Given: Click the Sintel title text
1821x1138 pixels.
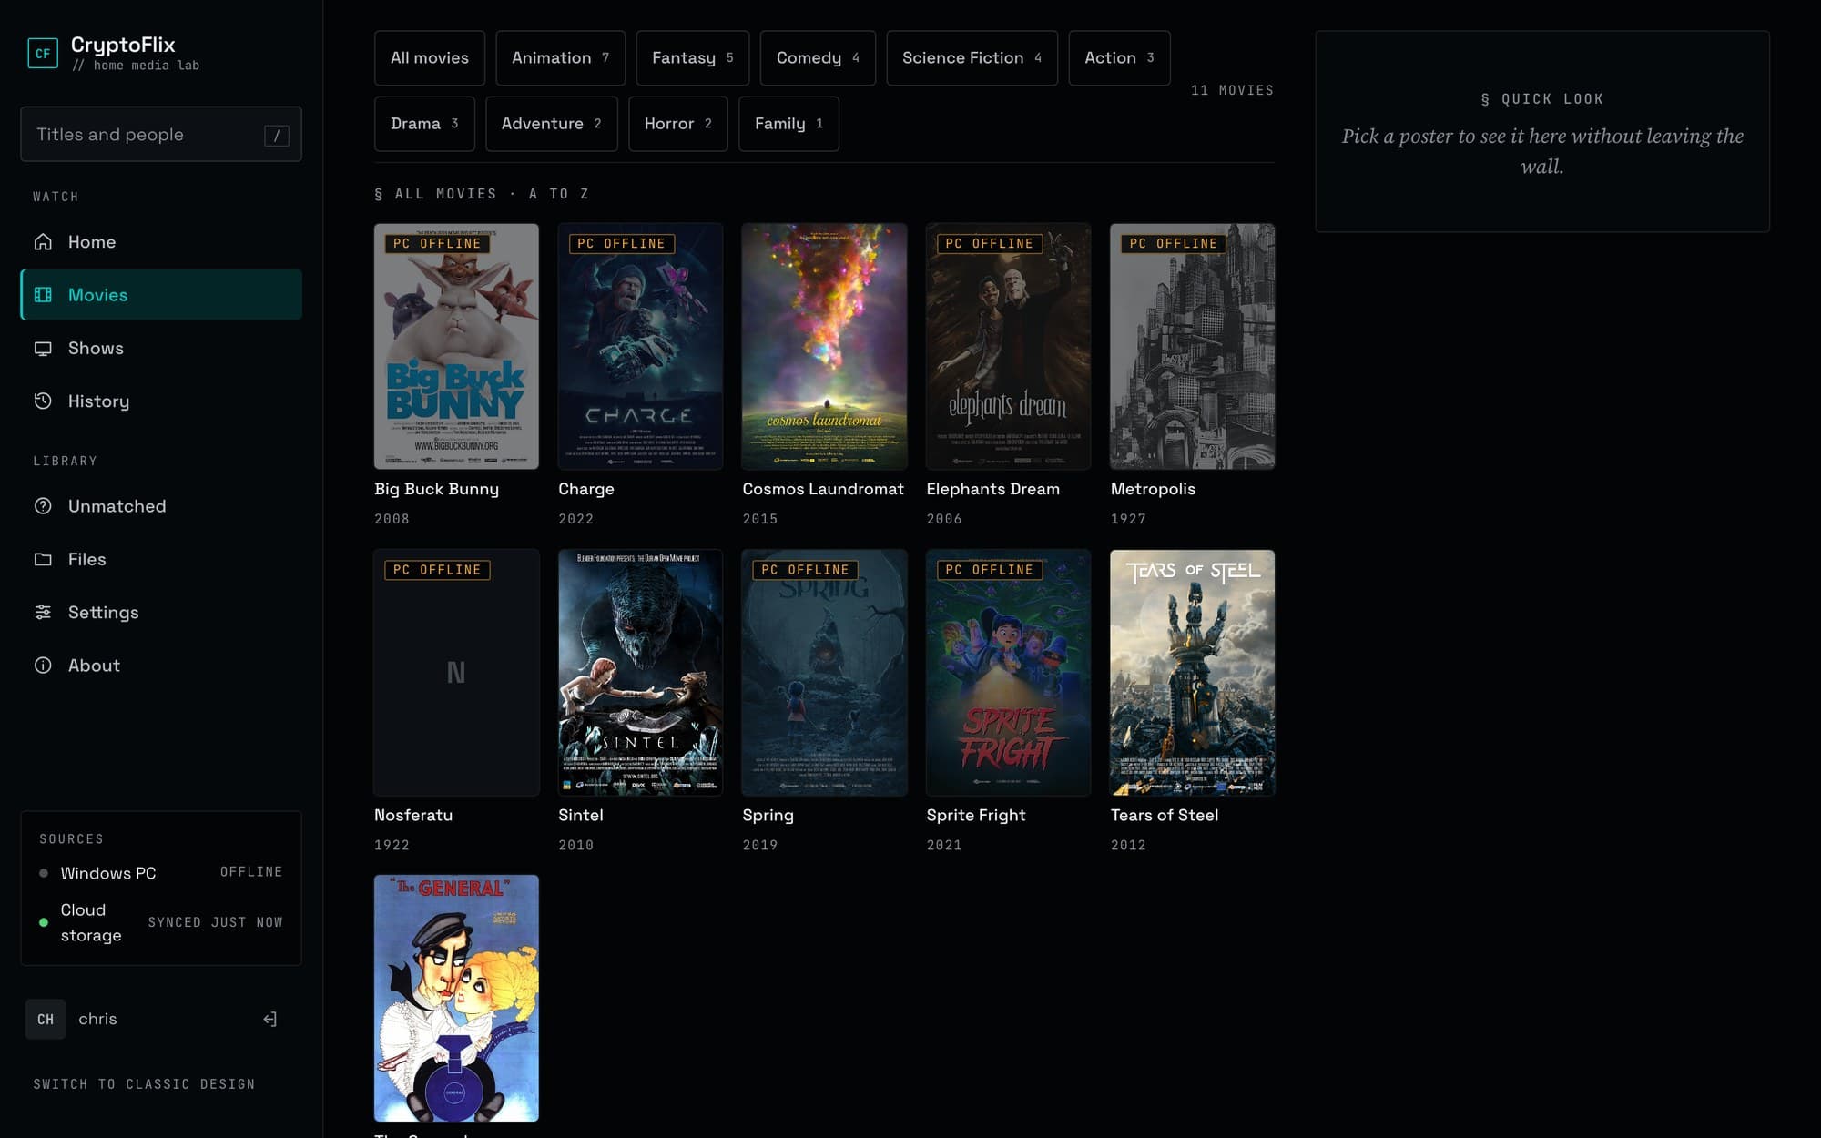Looking at the screenshot, I should point(580,815).
